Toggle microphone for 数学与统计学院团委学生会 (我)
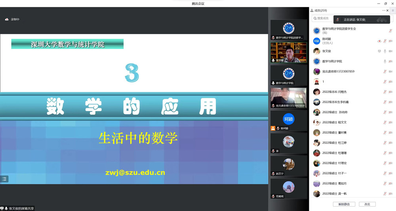Viewport: 396px width, 211px height. [390, 30]
